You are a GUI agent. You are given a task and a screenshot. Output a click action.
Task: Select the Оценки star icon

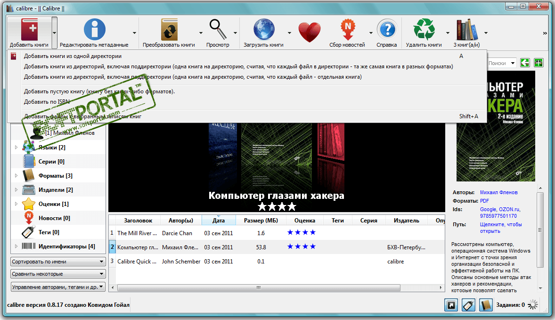29,204
